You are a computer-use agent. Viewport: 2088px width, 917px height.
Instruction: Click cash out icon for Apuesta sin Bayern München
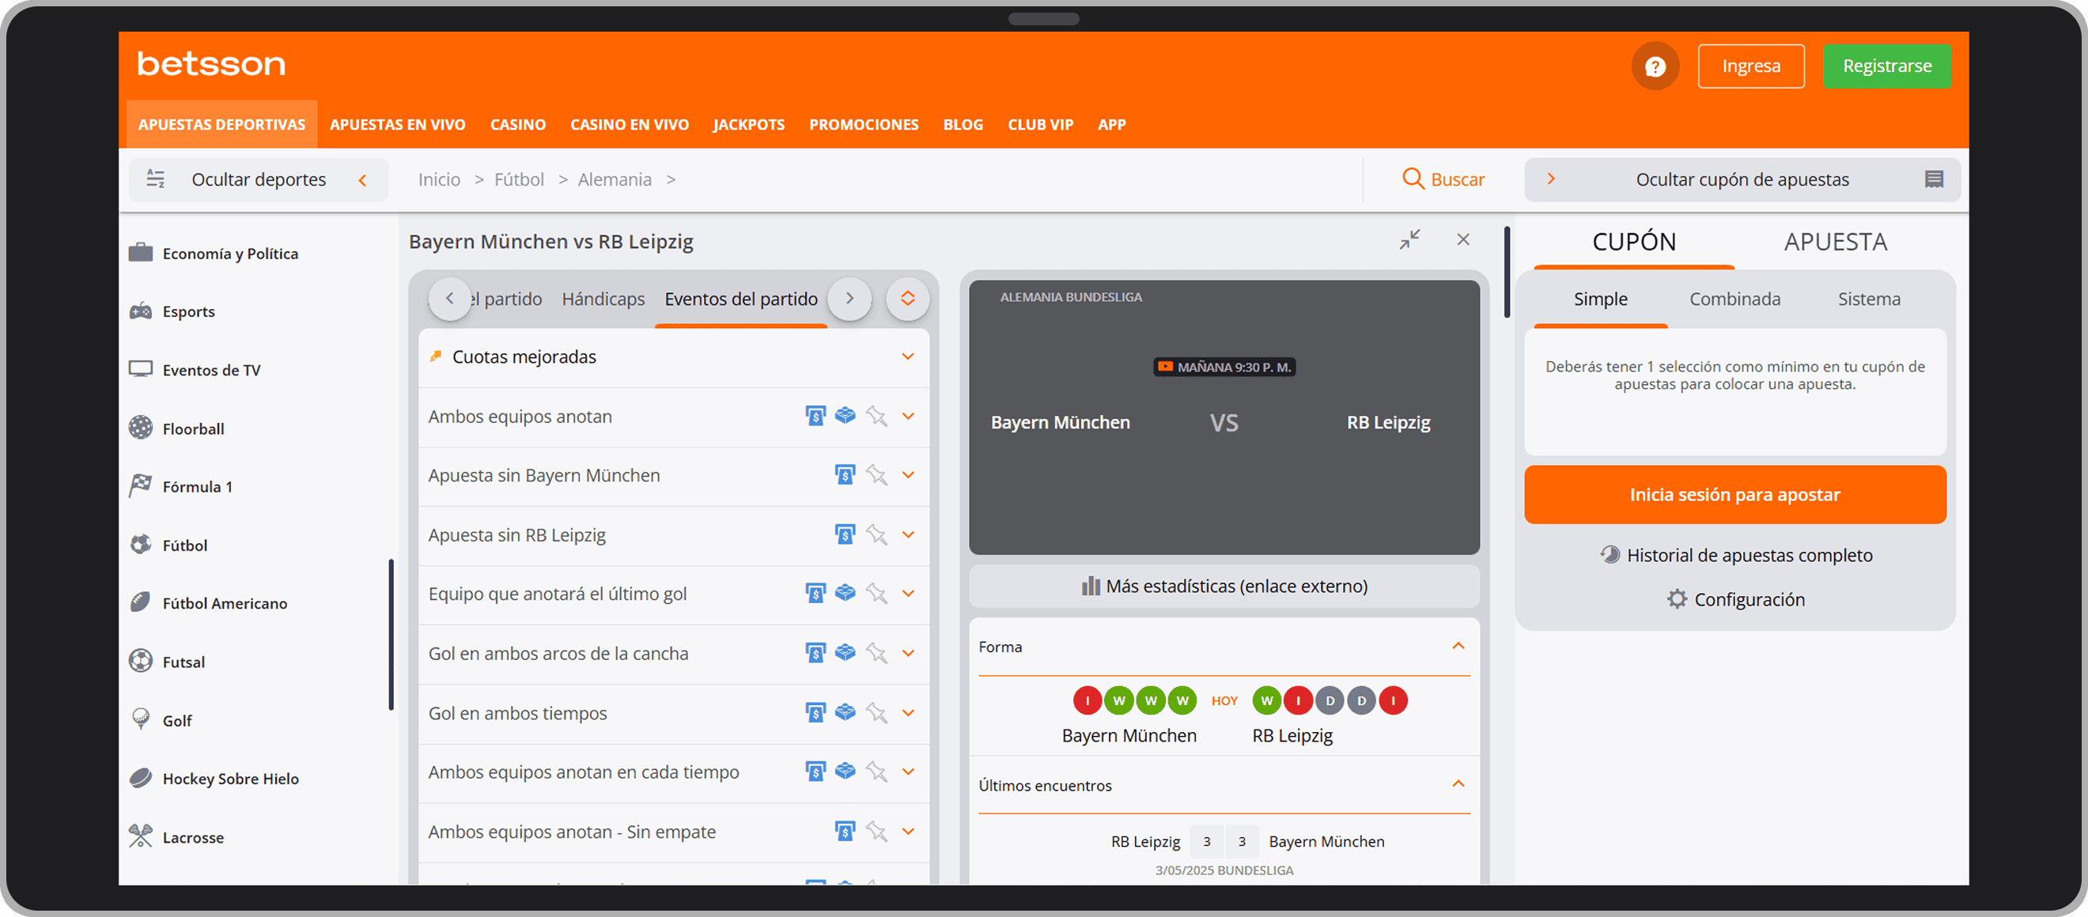845,474
